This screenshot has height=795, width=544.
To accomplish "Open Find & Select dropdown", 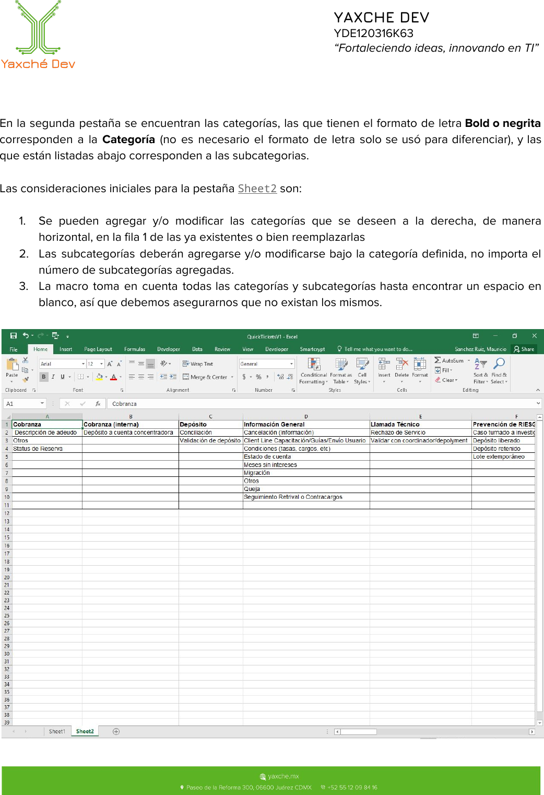I will 499,371.
